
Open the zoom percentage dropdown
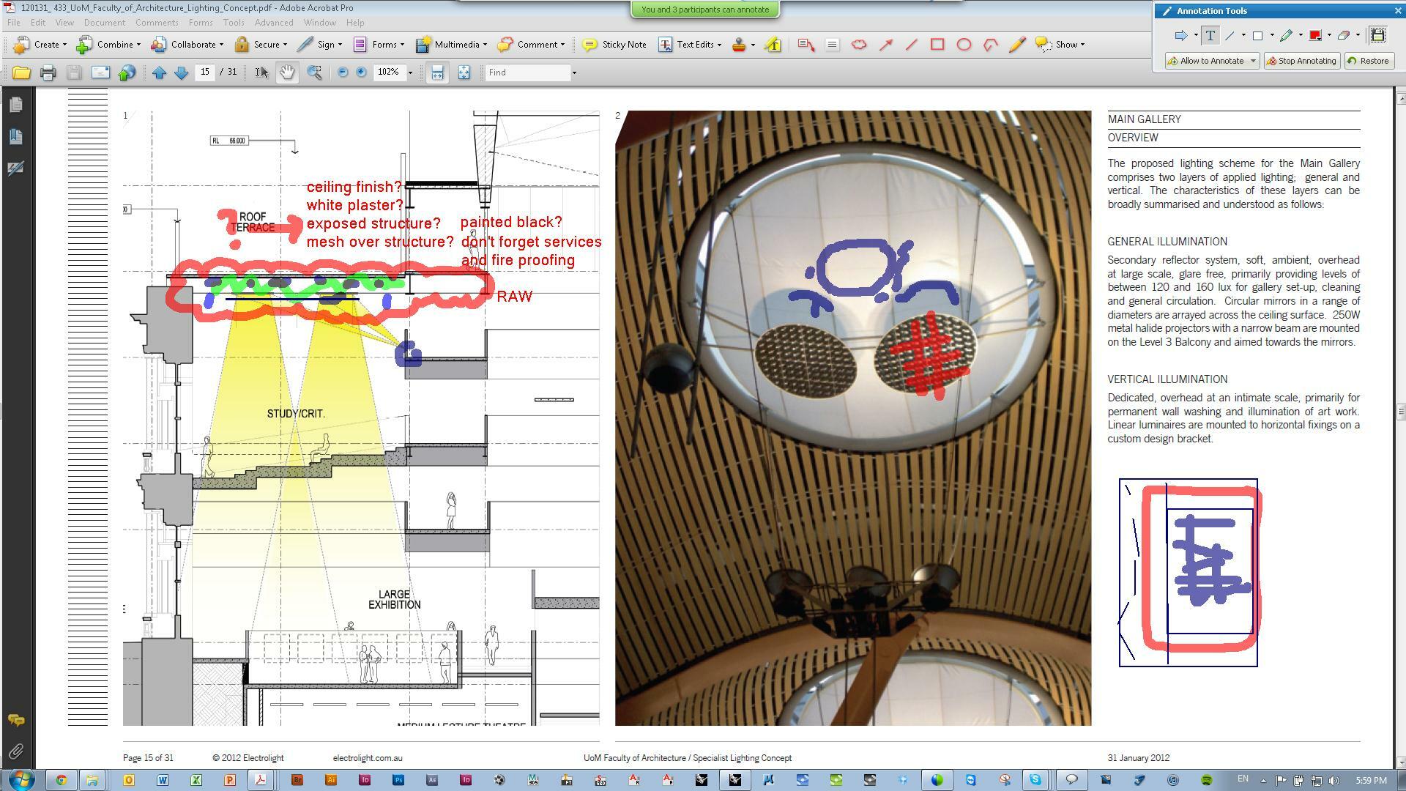(x=410, y=73)
